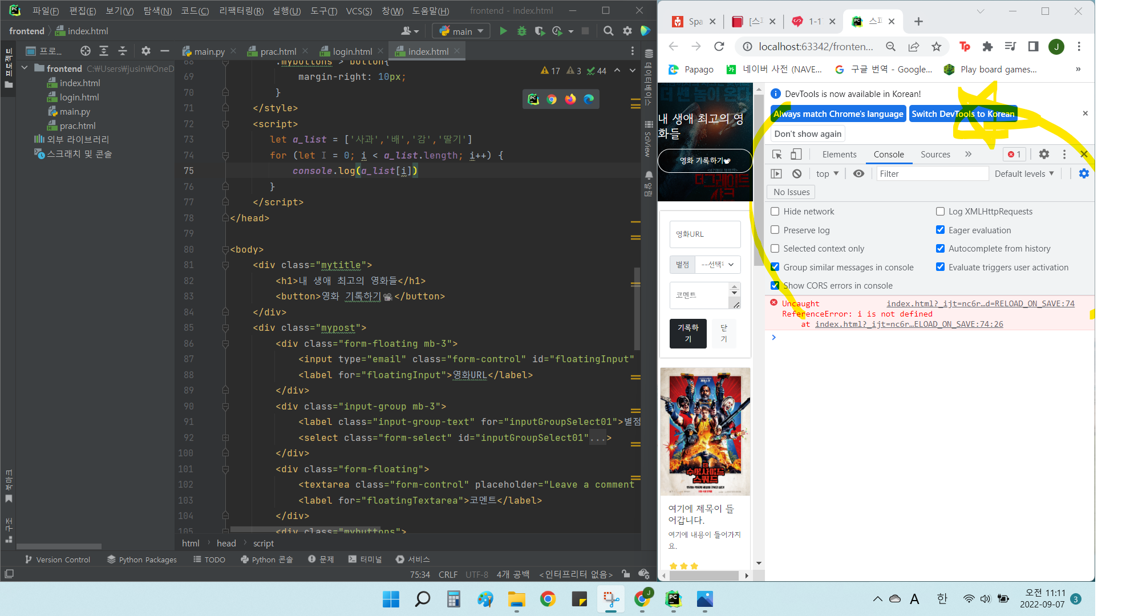This screenshot has height=616, width=1126.
Task: Open PyCharm settings gear in top toolbar
Action: tap(627, 31)
